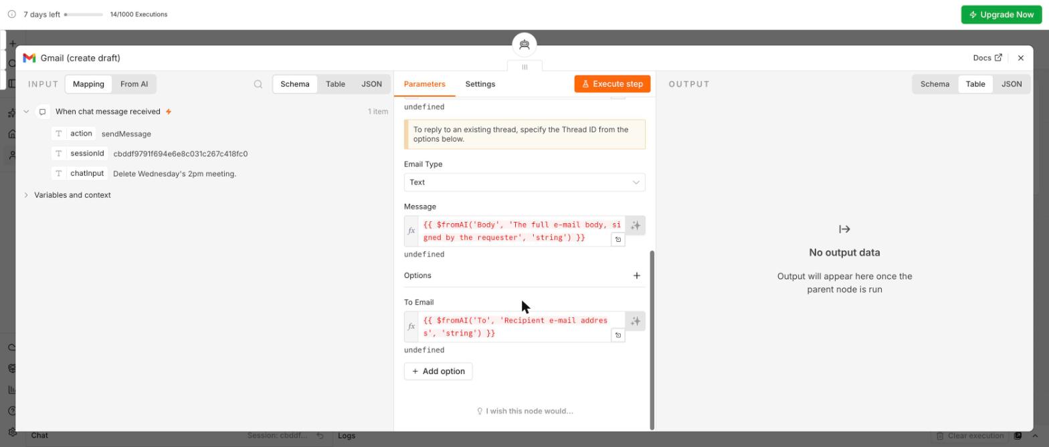Click the AI agent robot icon

coord(524,45)
